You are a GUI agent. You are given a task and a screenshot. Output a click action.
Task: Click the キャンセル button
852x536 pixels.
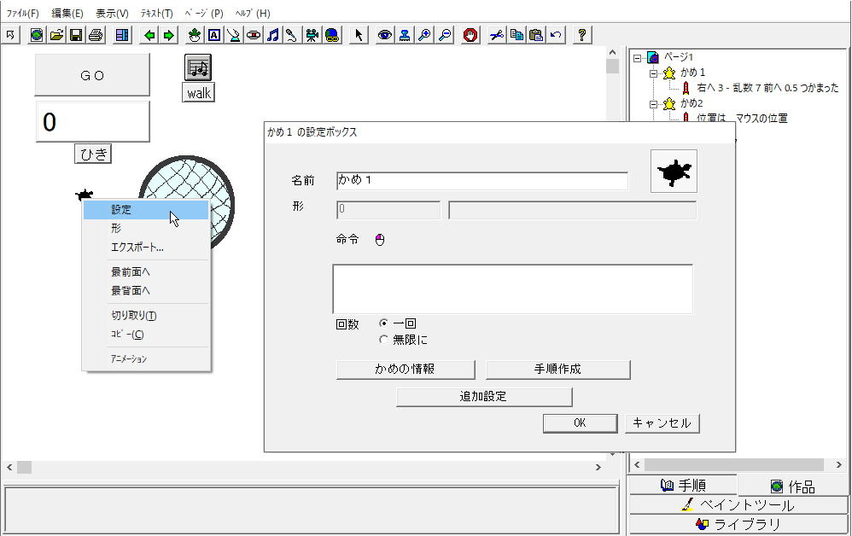[x=662, y=423]
